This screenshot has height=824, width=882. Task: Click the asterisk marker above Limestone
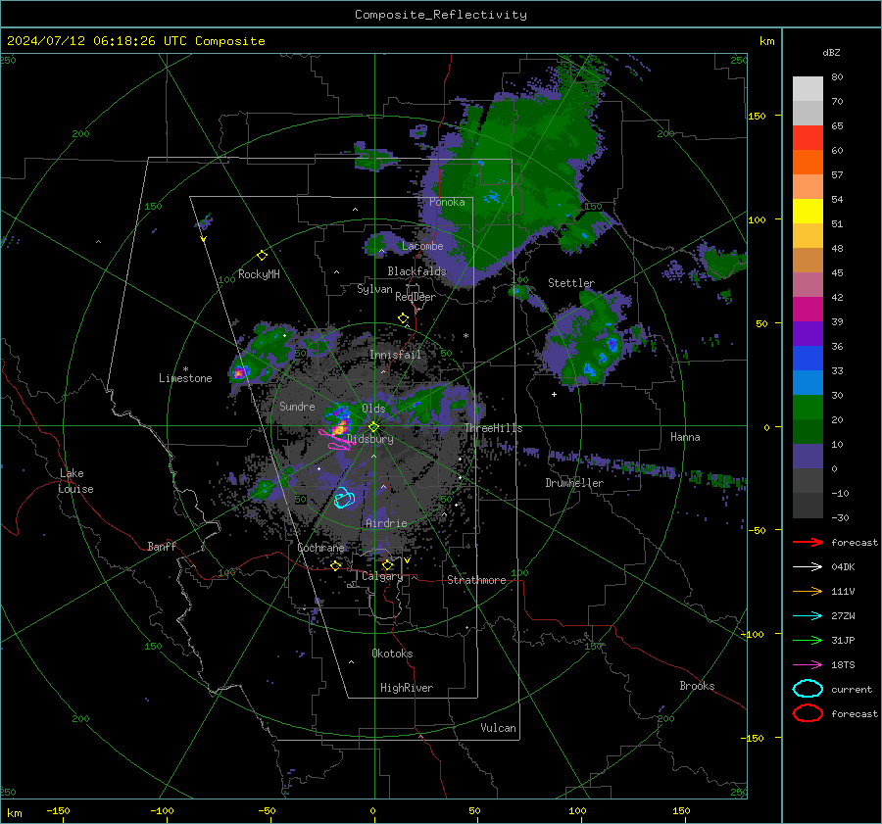point(185,369)
